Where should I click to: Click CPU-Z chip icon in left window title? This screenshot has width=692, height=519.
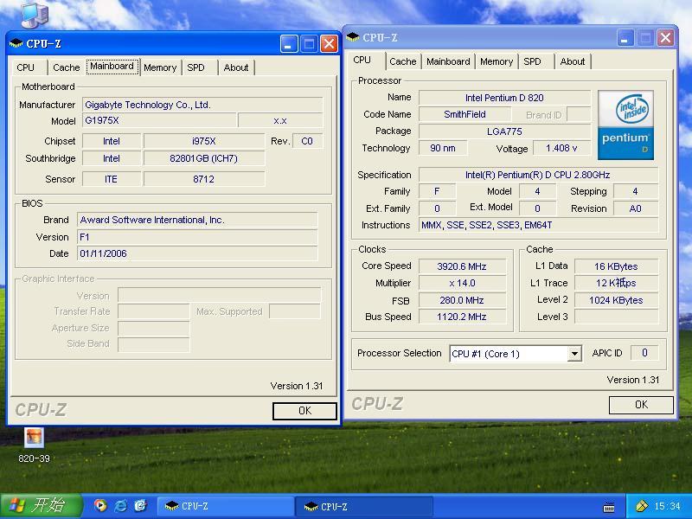16,43
